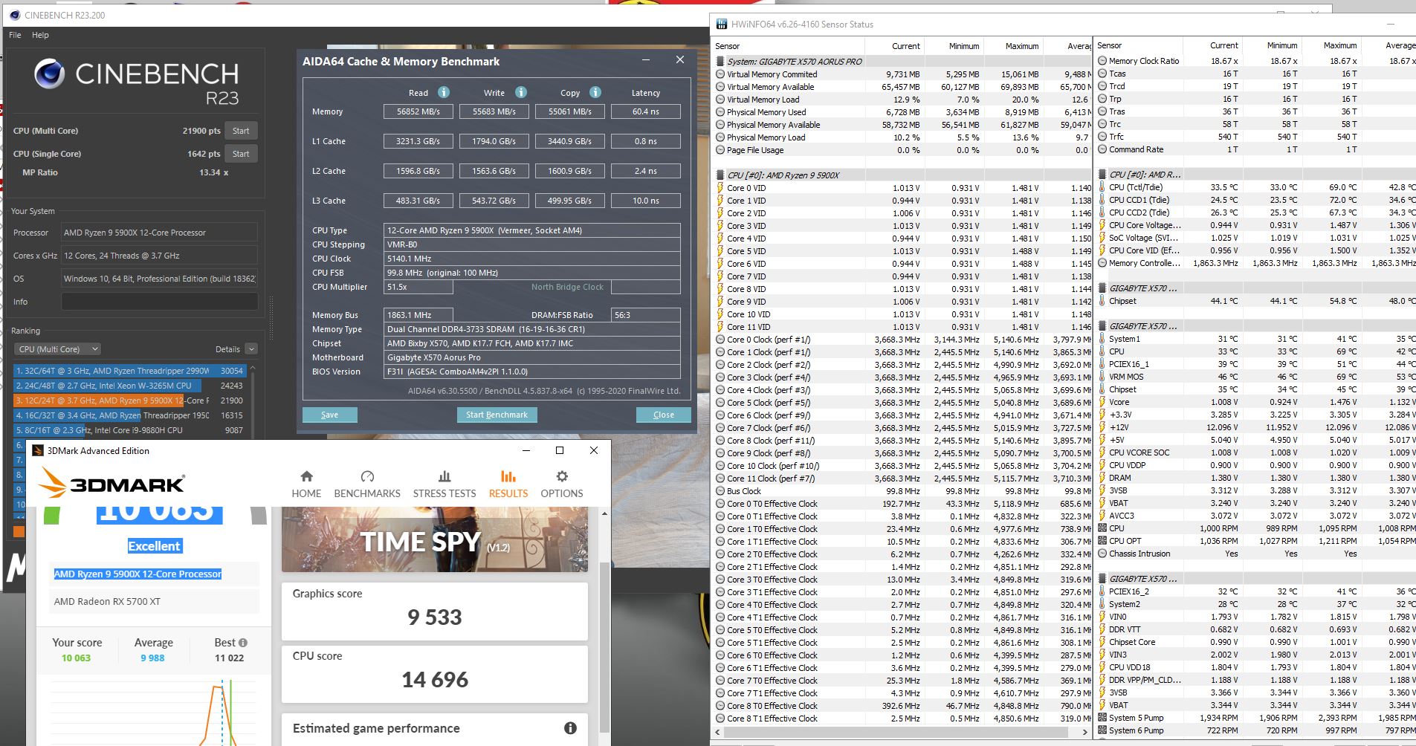Click the L3 Cache latency value 10.0 ns
Viewport: 1416px width, 746px height.
(x=646, y=201)
